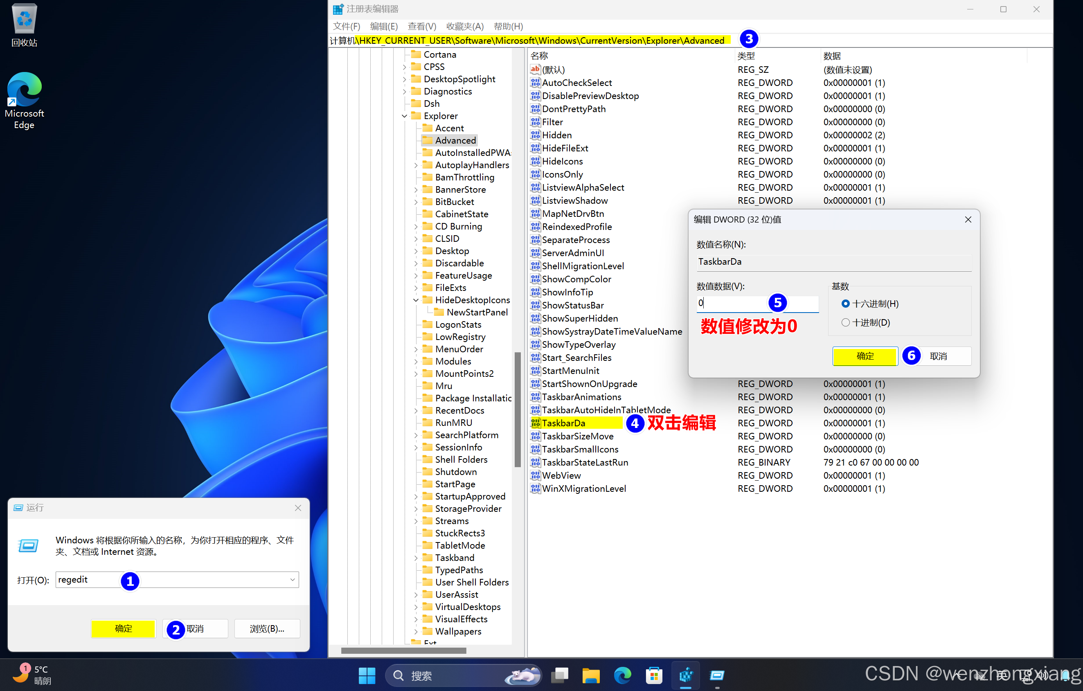Select the hexadecimal (十六进制) base option
This screenshot has width=1083, height=691.
click(x=845, y=304)
